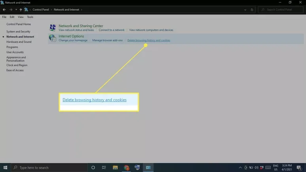Minimize the Network and Internet window
Viewport: 306px width, 172px height.
point(280,2)
